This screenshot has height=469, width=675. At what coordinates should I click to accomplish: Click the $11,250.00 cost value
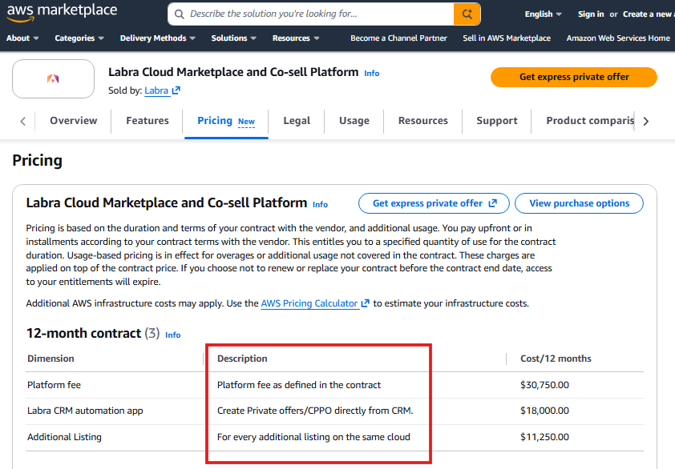point(544,437)
